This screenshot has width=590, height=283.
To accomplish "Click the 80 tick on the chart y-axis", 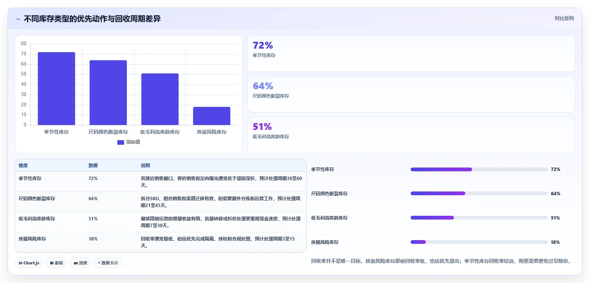I will click(24, 44).
